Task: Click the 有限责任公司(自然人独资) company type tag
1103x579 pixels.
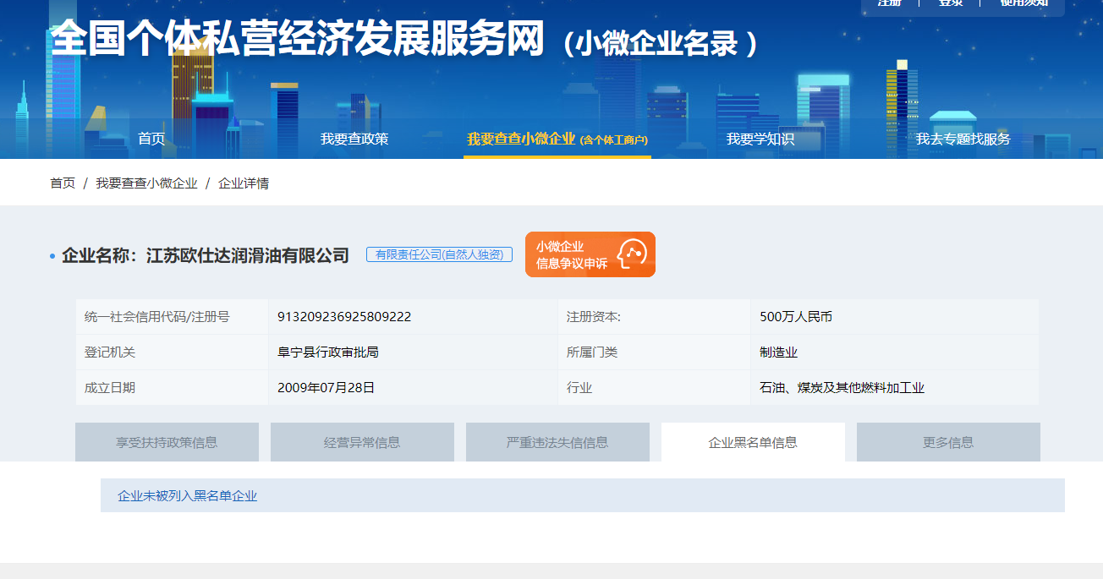Action: click(x=439, y=254)
